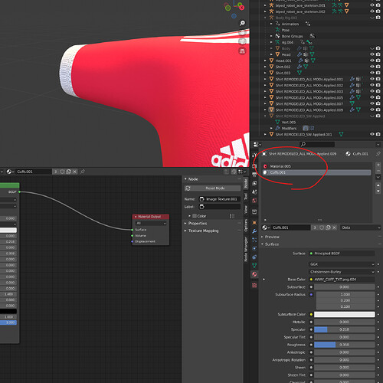Open the Physics properties tab
This screenshot has height=383, width=383.
point(254,248)
